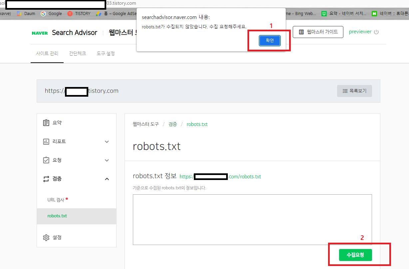
Task: Click the Search Advisor title
Action: 75,33
